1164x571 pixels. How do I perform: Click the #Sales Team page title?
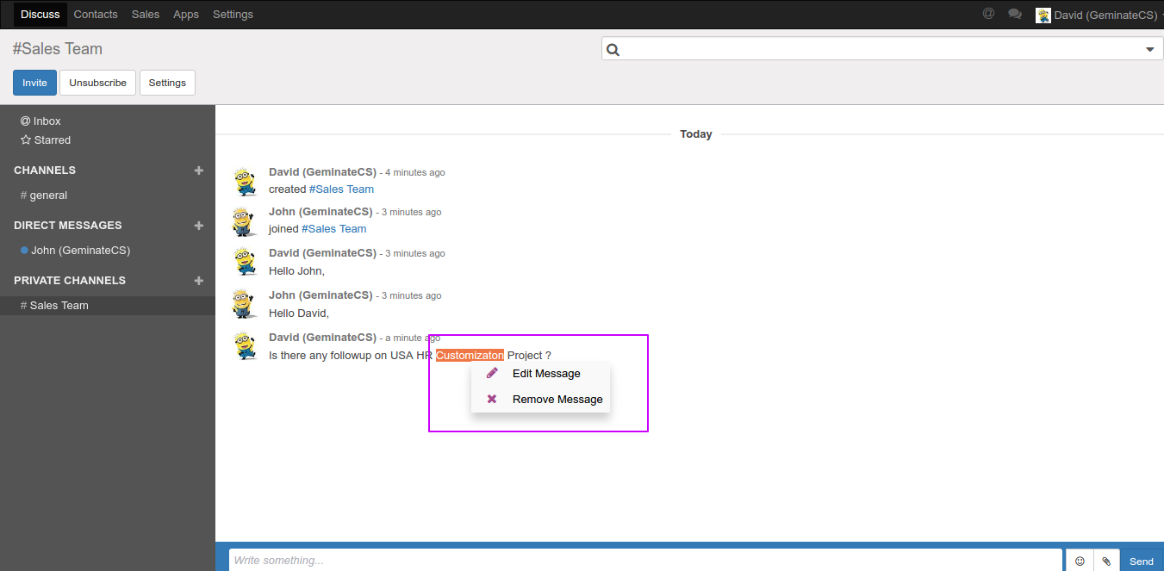(58, 49)
